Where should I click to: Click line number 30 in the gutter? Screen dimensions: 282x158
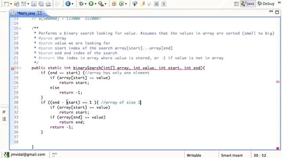click(x=16, y=102)
